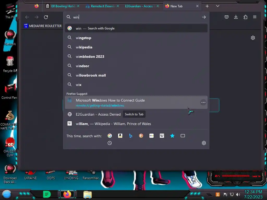This screenshot has height=200, width=267.
Task: Select the New Tab tab
Action: 182,6
